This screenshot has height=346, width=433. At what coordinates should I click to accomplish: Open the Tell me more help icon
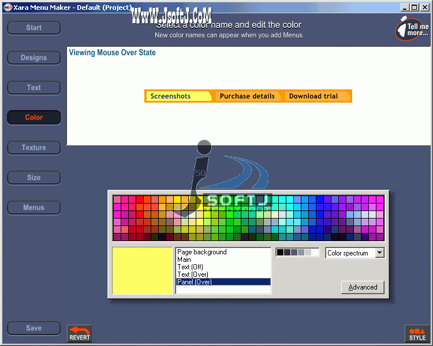point(412,28)
